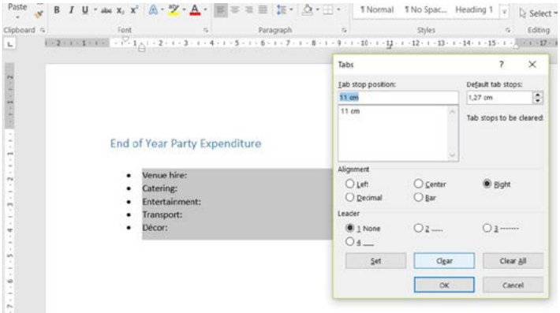Screen dimensions: 560x313
Task: Click the Select cursor icon in Editing
Action: click(x=523, y=13)
